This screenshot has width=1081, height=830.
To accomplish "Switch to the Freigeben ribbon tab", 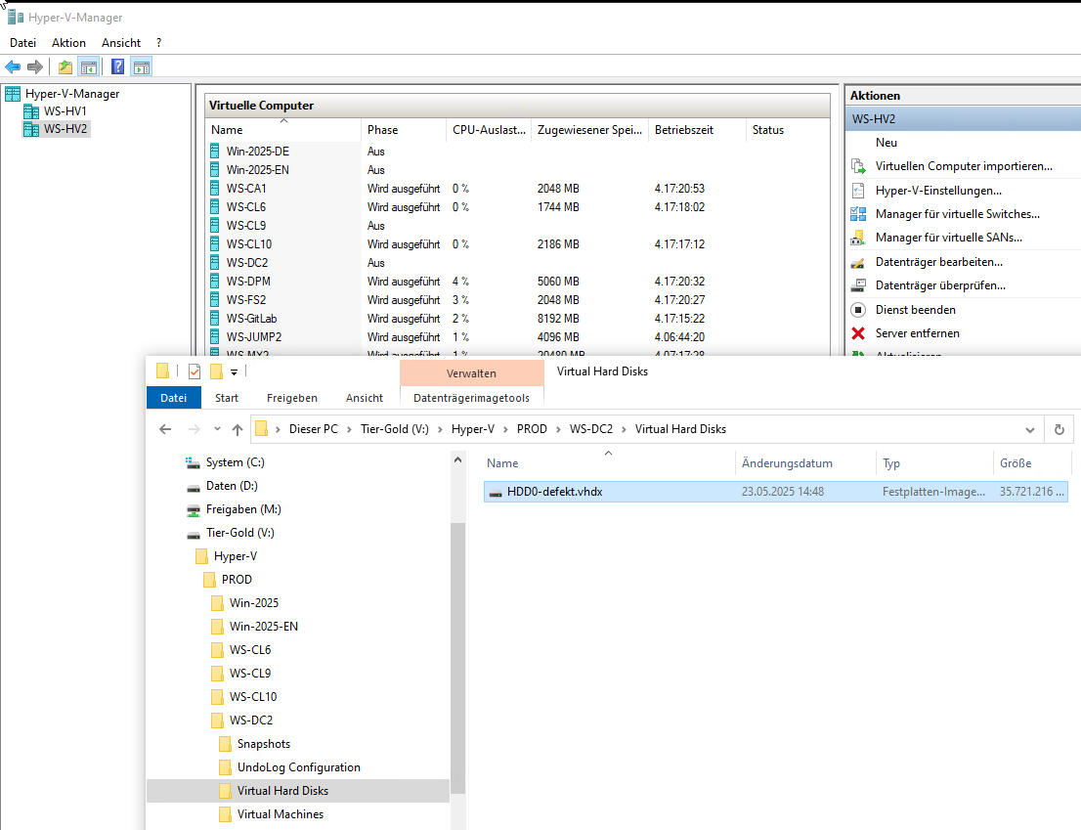I will pos(292,398).
